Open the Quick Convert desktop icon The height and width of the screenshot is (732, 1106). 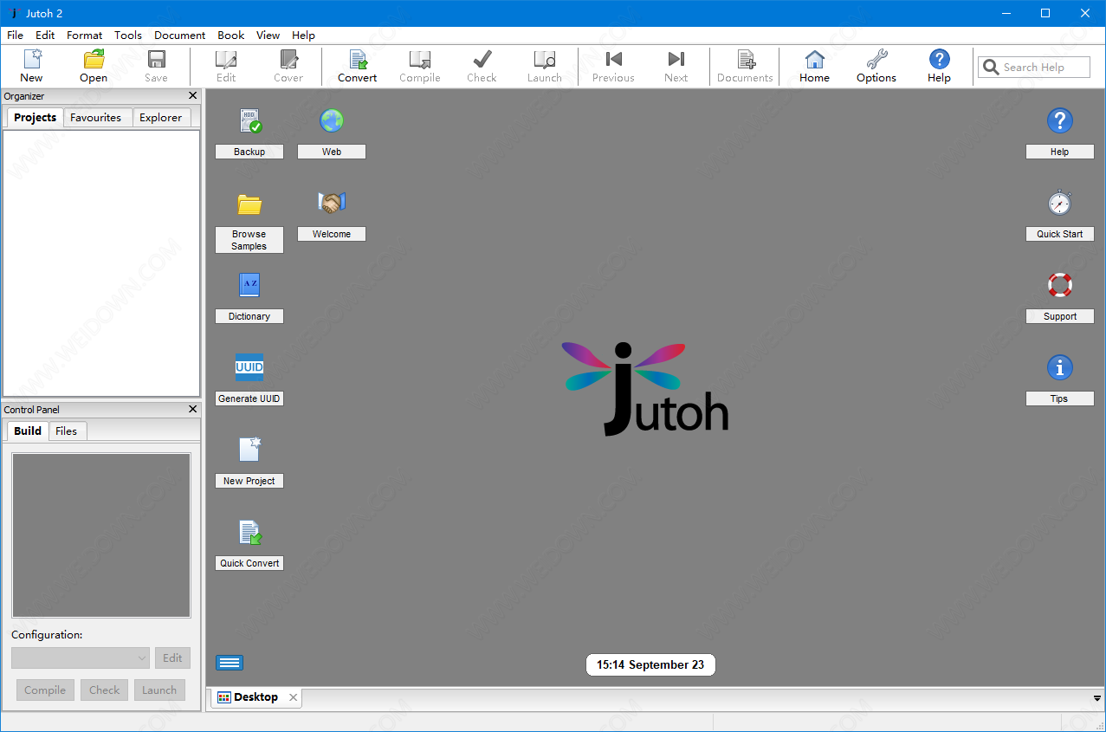point(249,532)
